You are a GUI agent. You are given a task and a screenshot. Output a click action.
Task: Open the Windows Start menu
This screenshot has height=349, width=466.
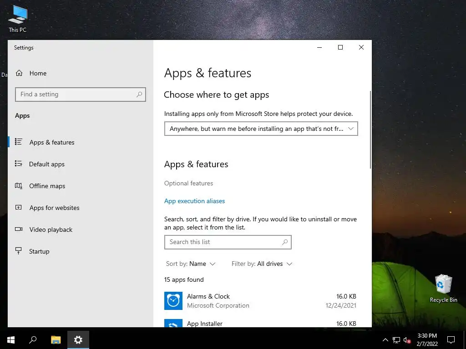pyautogui.click(x=11, y=340)
